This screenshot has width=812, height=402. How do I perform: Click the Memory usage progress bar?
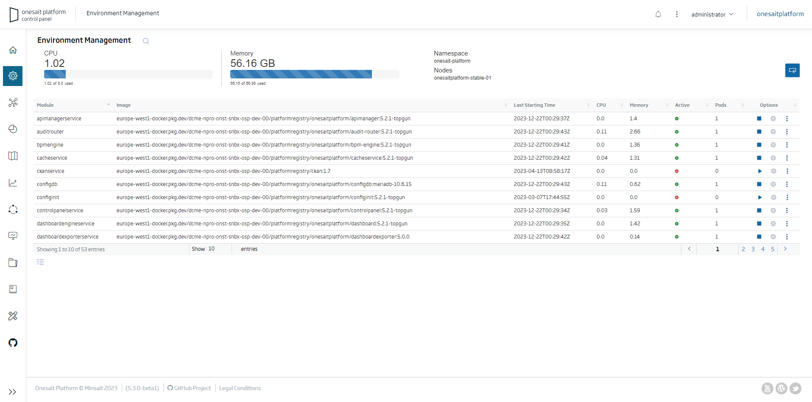[x=315, y=74]
